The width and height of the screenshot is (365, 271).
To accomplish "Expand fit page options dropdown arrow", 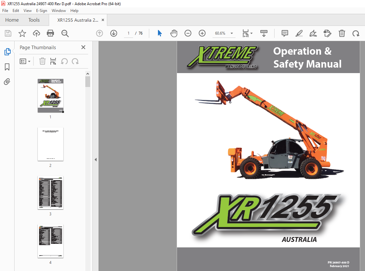I will pos(251,33).
